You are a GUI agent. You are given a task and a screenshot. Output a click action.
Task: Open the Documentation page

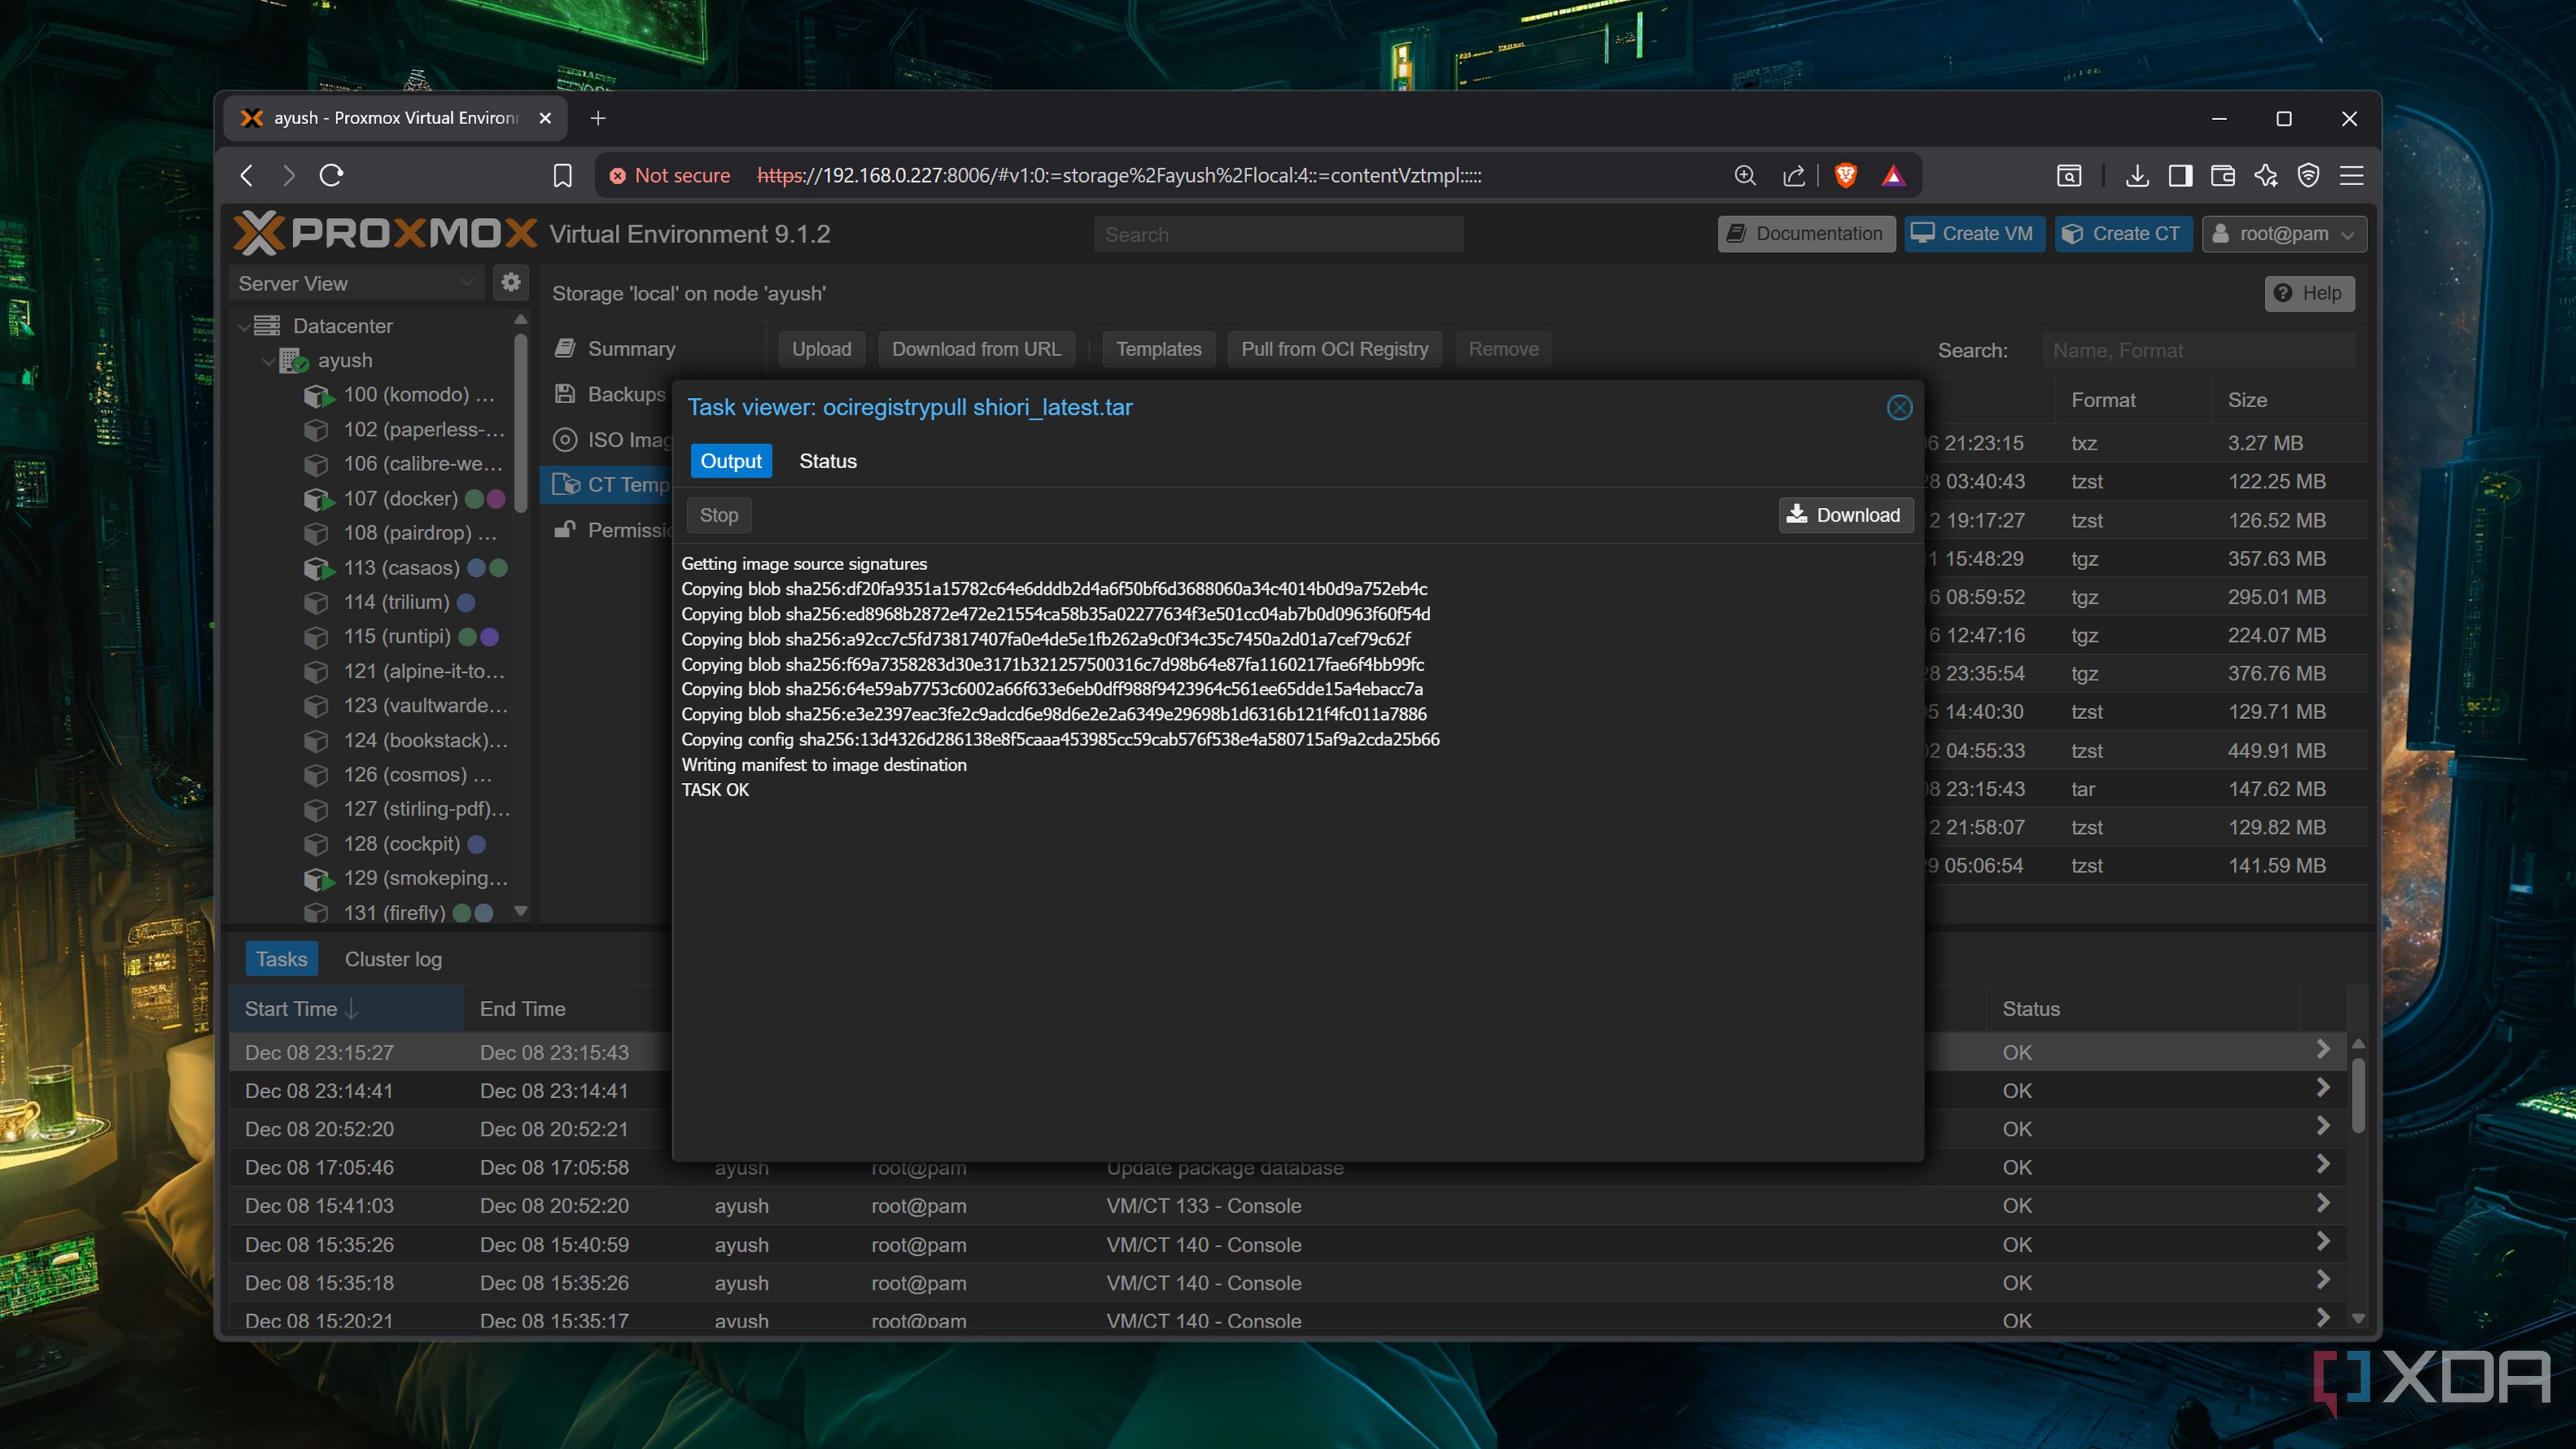(x=1806, y=234)
